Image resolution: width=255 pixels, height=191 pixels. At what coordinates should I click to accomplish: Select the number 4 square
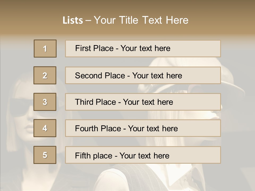tap(45, 128)
